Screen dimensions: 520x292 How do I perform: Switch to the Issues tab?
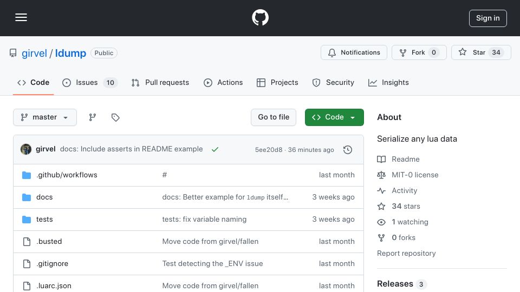(x=89, y=82)
